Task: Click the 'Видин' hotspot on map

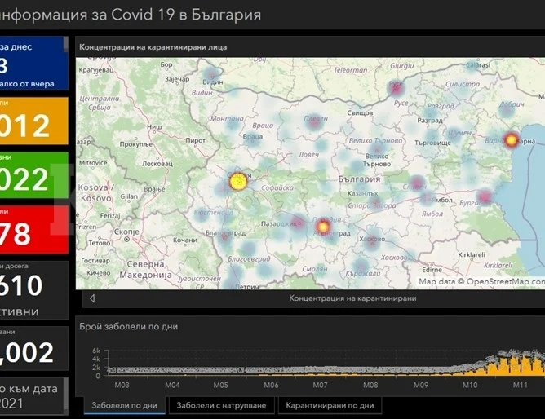Action: coord(211,74)
